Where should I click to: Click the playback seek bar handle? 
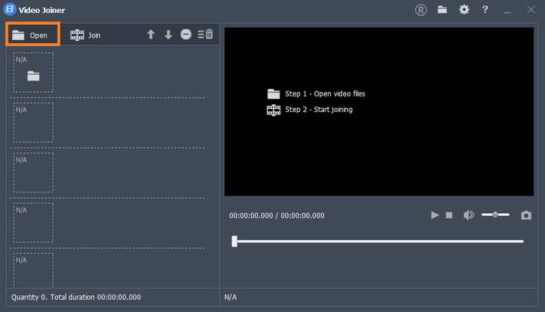tap(235, 241)
